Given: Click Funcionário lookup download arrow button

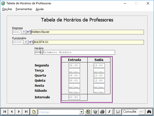Looking at the screenshot, I should point(26,42).
